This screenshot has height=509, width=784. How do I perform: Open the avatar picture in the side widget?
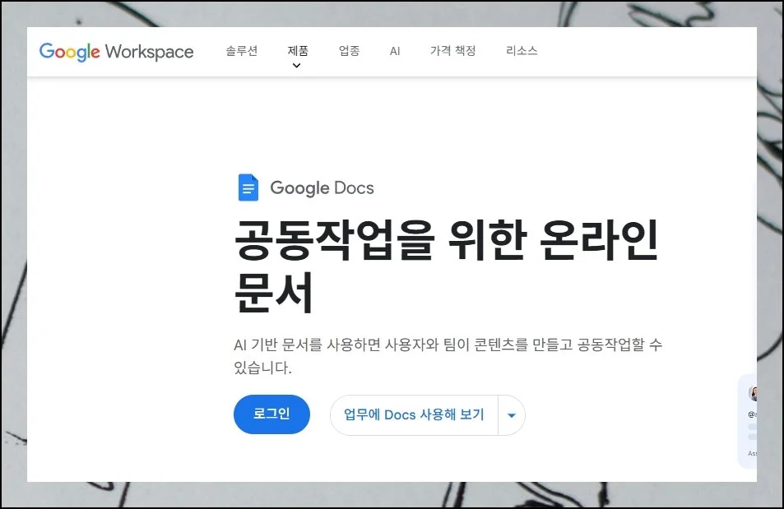tap(753, 392)
